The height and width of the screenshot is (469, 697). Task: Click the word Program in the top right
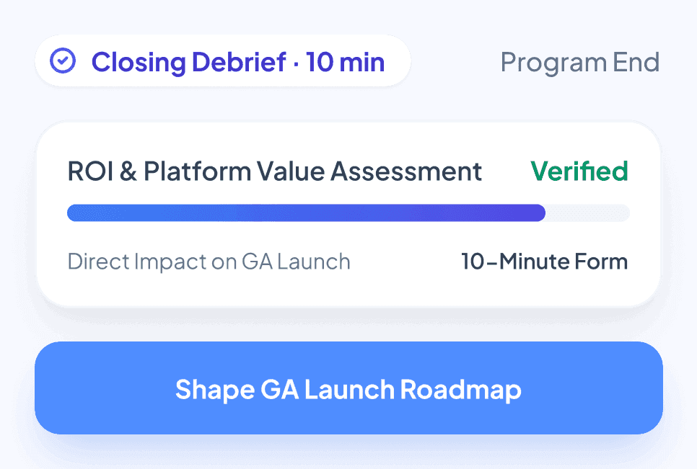click(553, 63)
